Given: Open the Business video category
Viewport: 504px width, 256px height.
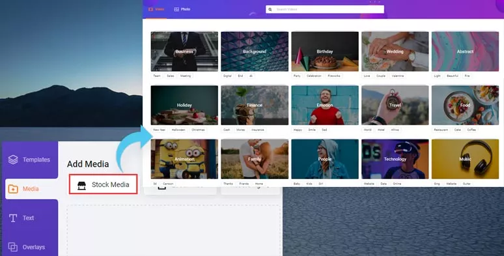Looking at the screenshot, I should point(184,51).
